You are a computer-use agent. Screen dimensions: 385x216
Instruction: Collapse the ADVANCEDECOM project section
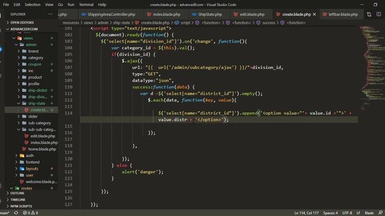click(x=31, y=29)
